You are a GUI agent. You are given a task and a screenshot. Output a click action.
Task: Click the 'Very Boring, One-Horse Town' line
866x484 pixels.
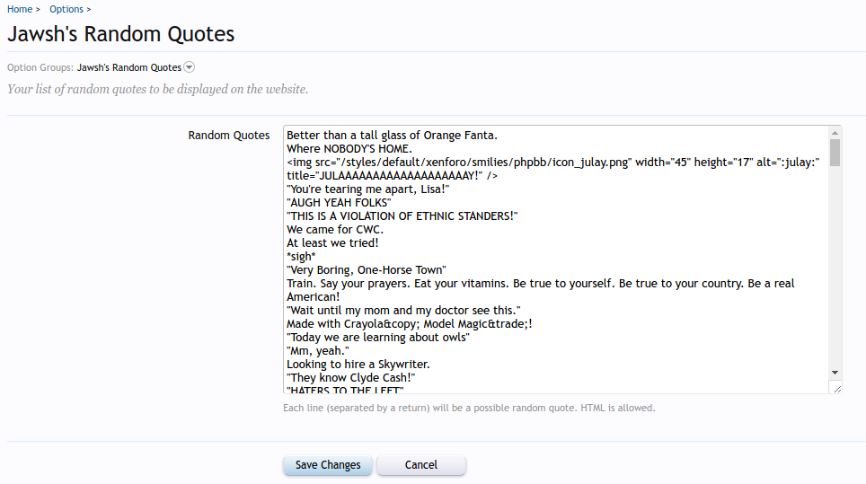click(x=367, y=270)
